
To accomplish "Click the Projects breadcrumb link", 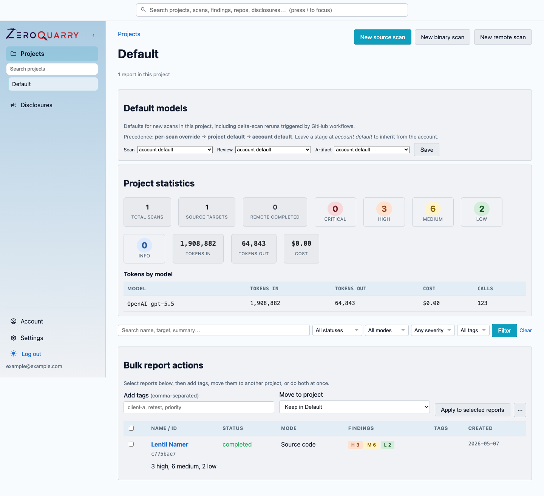I will (x=129, y=34).
